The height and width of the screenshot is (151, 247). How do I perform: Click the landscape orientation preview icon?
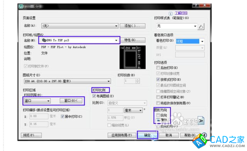click(201, 120)
